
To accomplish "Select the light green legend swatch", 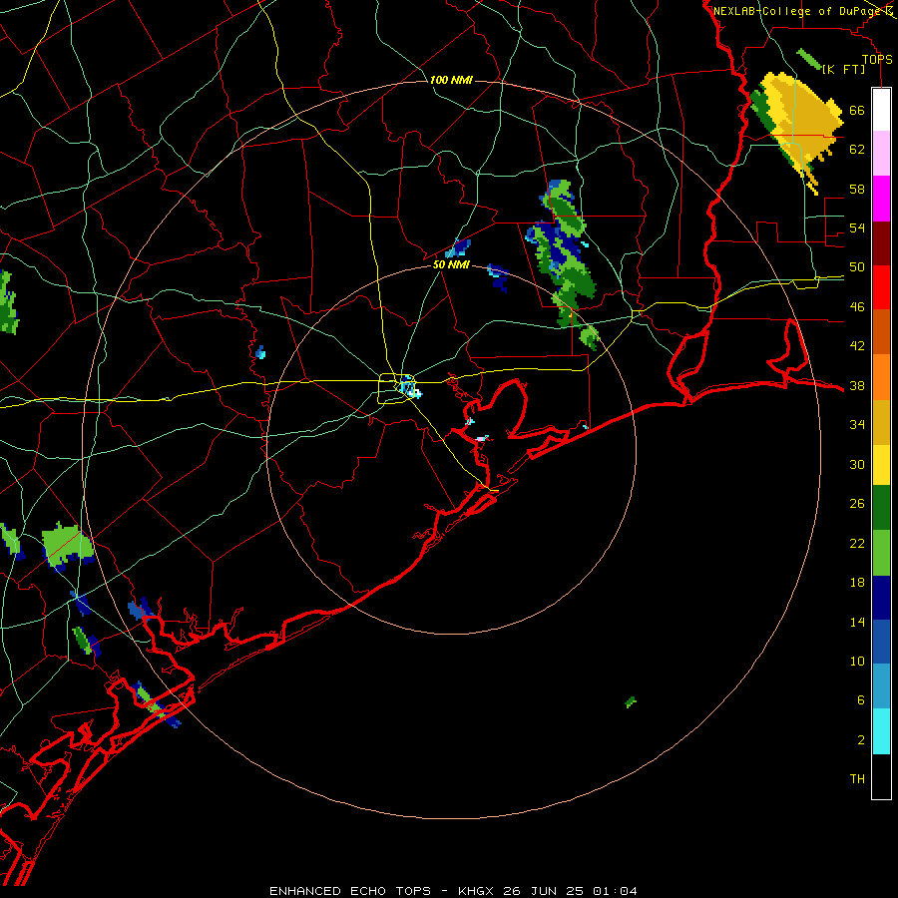I will click(881, 553).
